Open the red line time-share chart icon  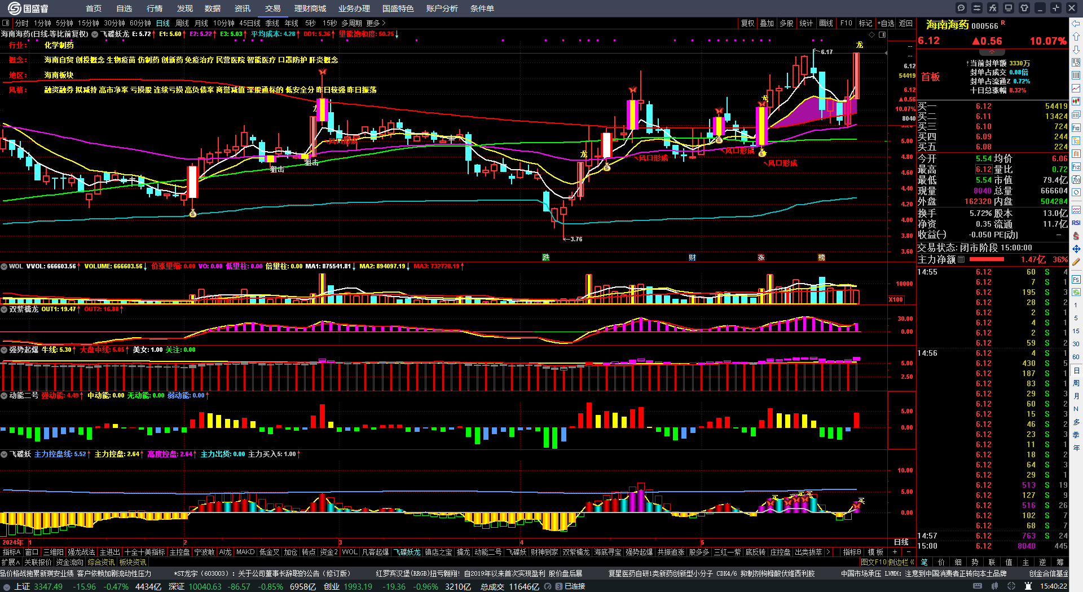pyautogui.click(x=1076, y=89)
